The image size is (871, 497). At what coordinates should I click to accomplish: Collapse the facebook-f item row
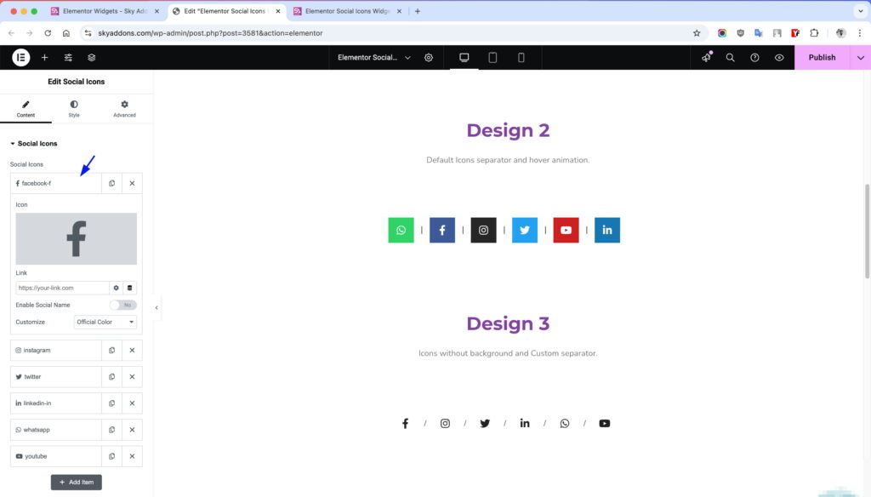click(x=55, y=184)
